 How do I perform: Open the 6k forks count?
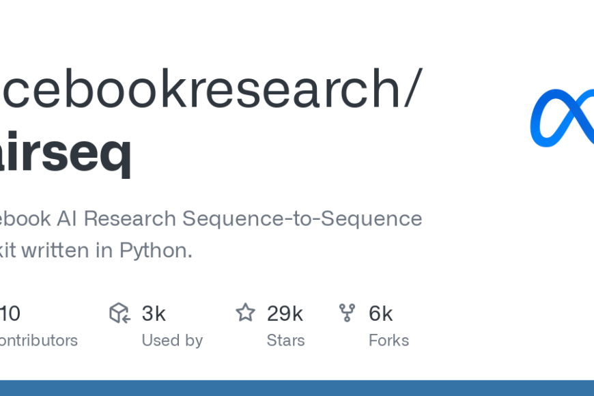point(381,314)
